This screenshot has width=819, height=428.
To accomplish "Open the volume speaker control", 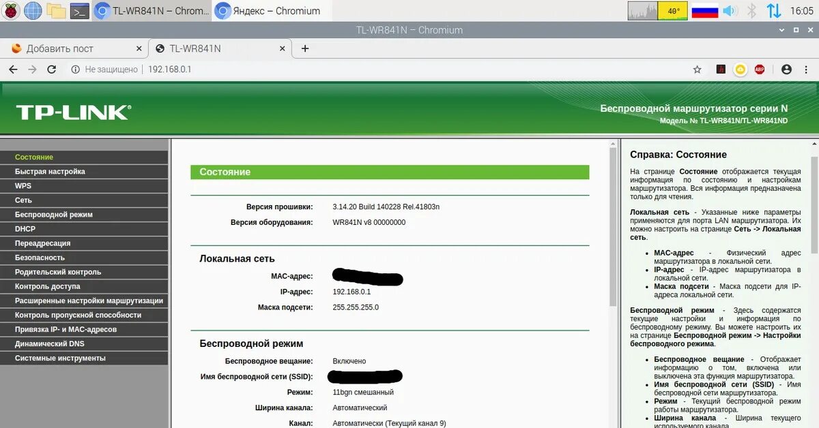I will point(730,11).
